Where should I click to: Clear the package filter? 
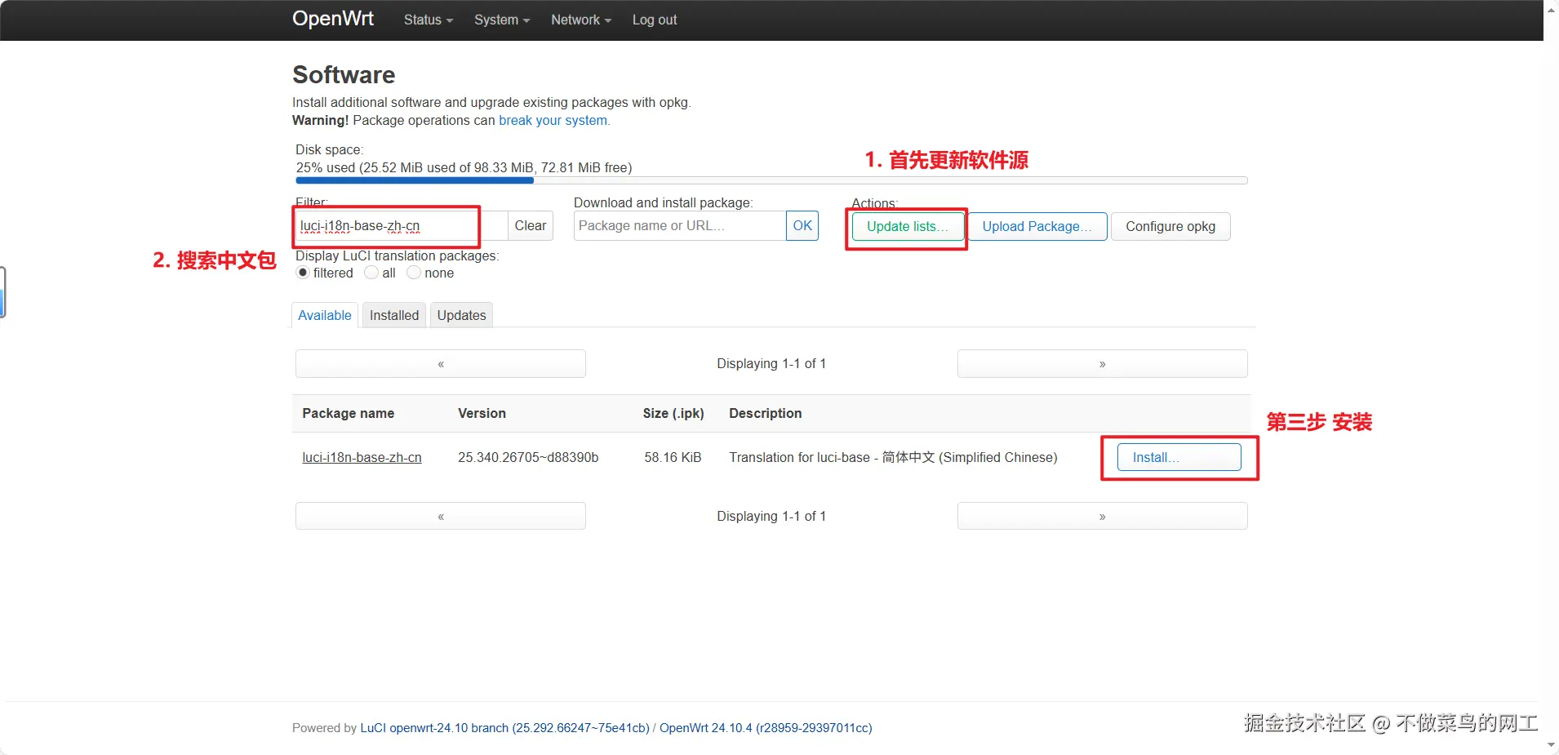[x=531, y=226]
